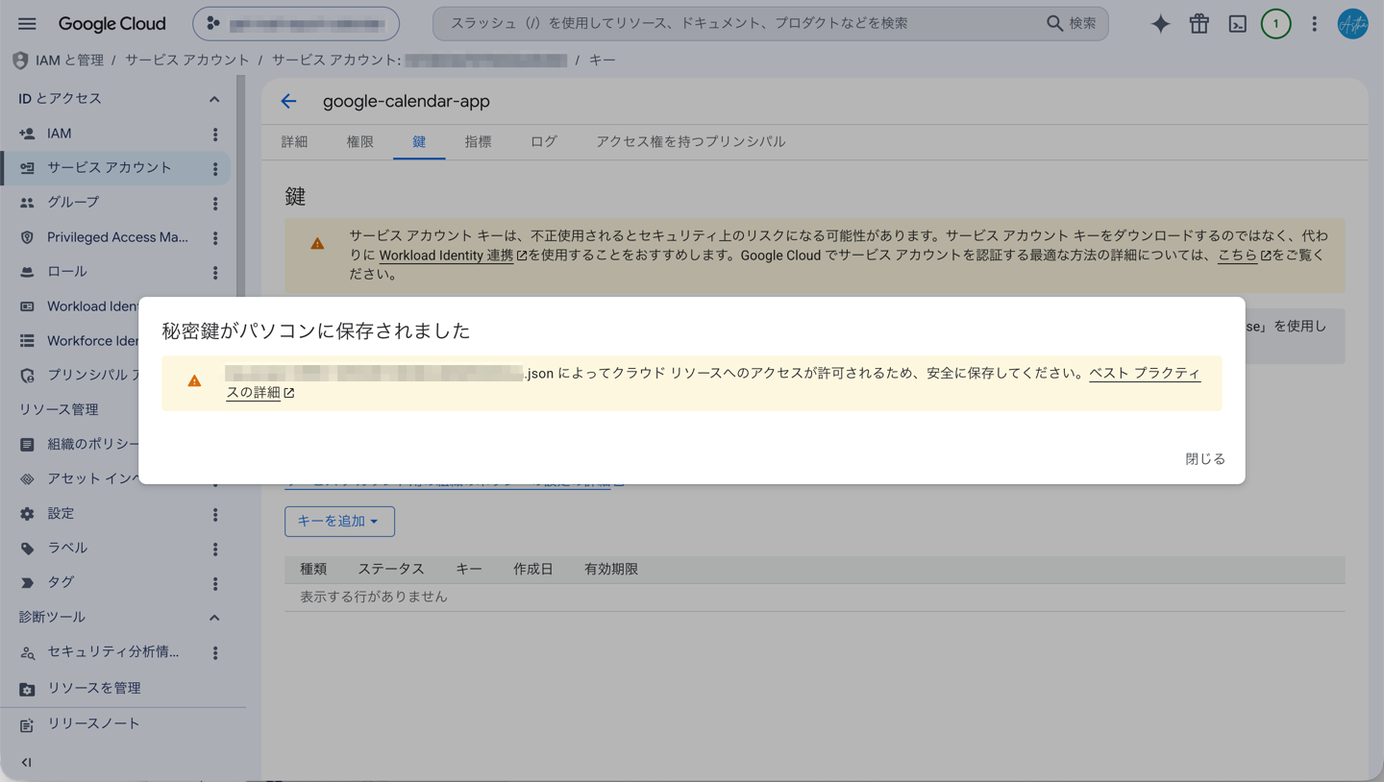Viewport: 1384px width, 782px height.
Task: Open the Workload Identity 連携 link
Action: tap(453, 256)
